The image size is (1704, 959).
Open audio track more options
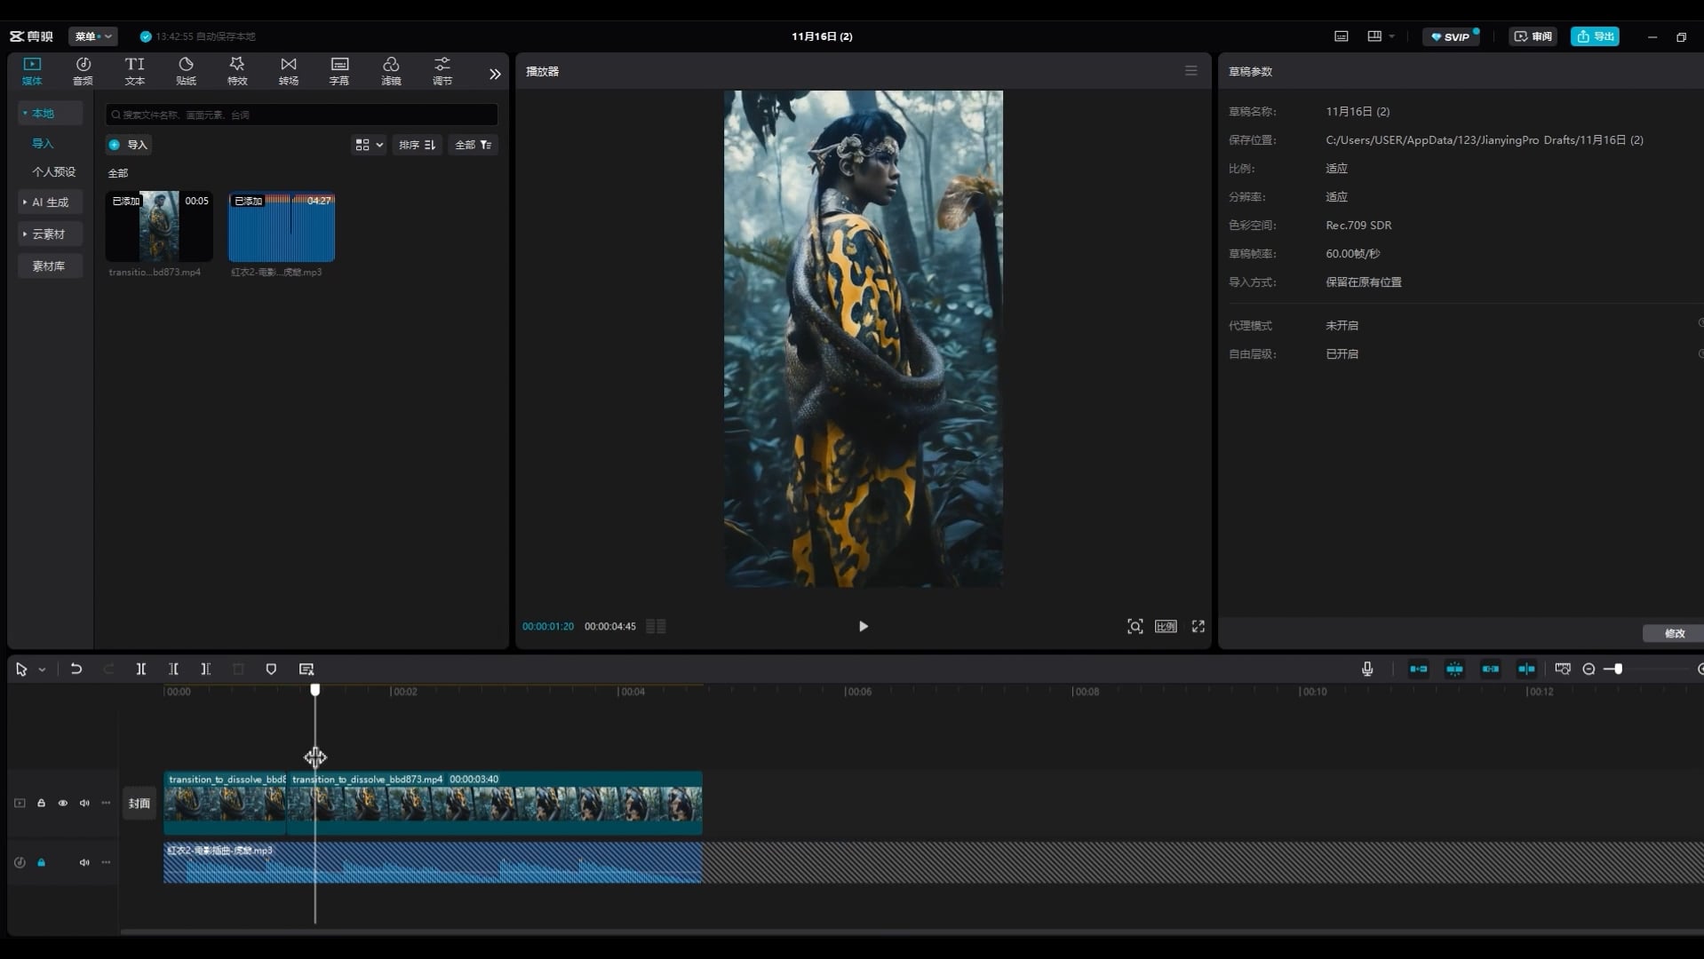[106, 862]
